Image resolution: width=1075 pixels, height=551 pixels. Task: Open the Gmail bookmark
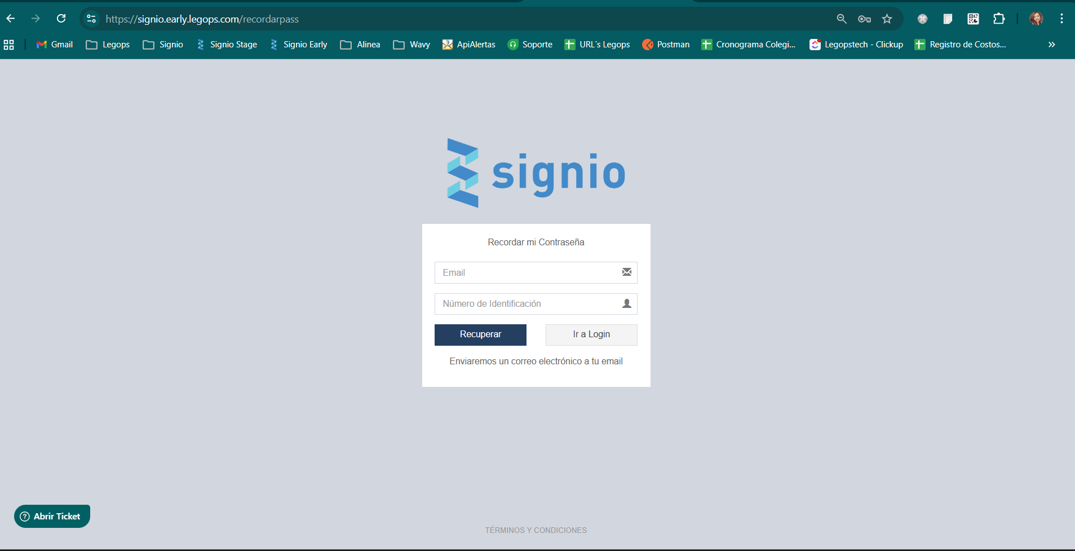click(55, 45)
